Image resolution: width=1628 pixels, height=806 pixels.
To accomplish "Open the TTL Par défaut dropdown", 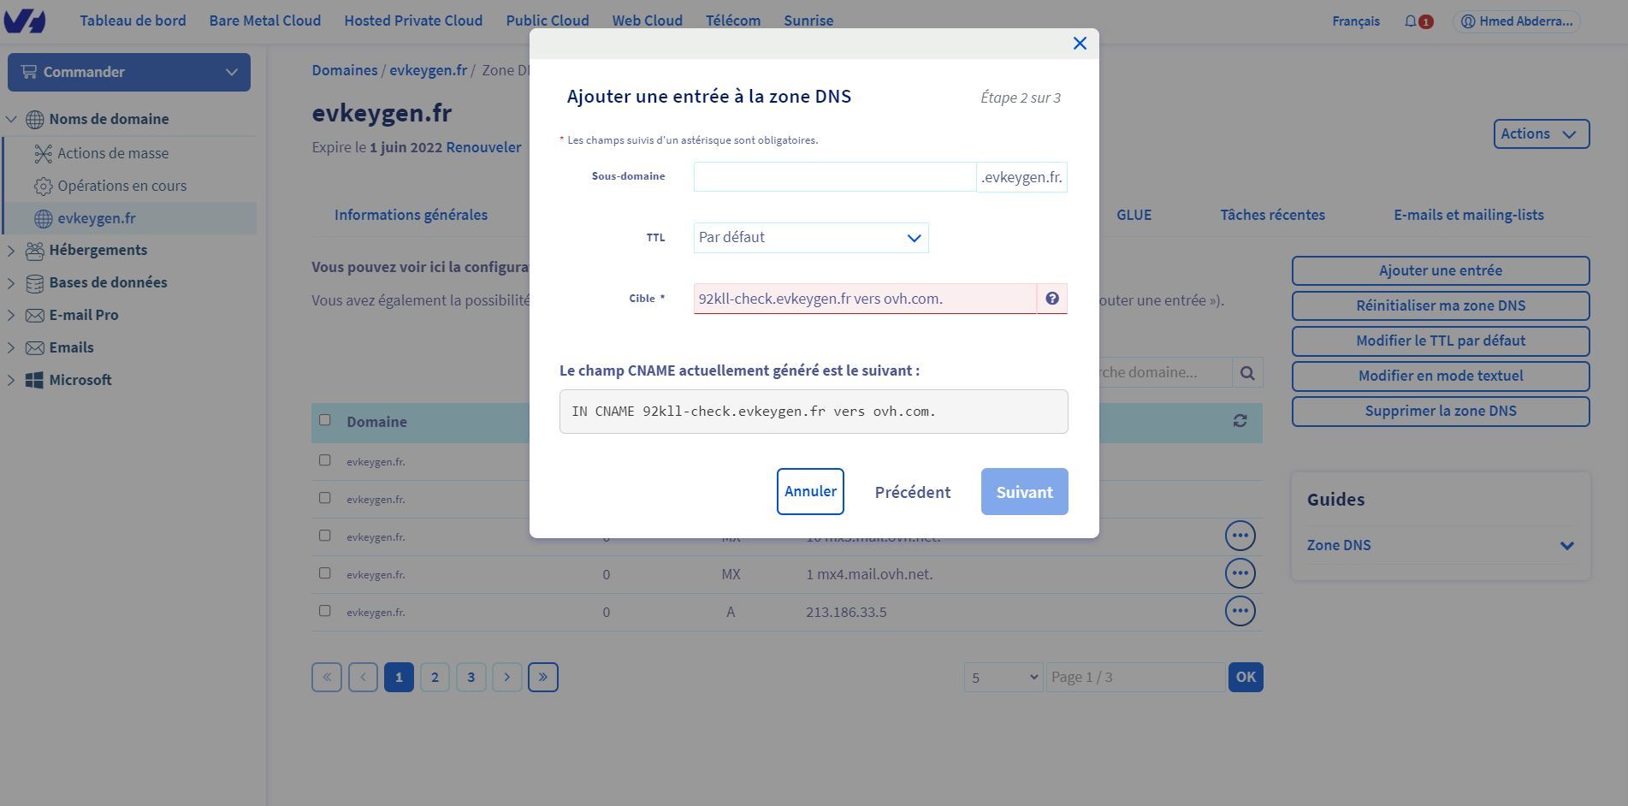I will tap(810, 238).
